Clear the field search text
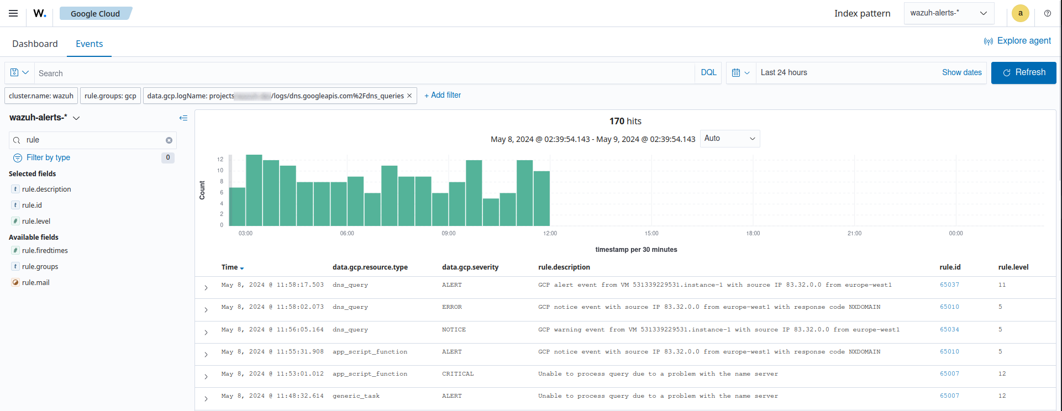Viewport: 1062px width, 411px height. 169,140
